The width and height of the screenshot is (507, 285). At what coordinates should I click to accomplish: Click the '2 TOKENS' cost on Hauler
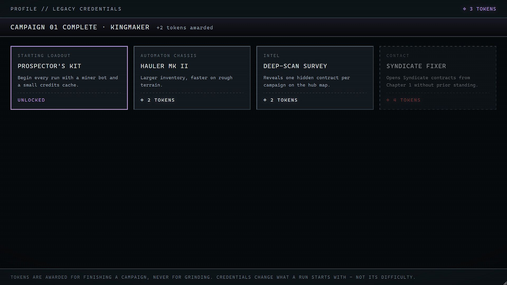point(161,100)
